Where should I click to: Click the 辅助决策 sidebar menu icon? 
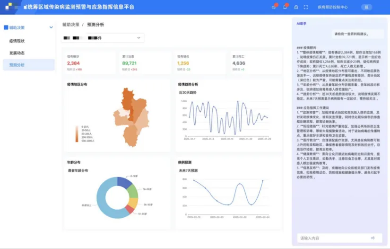coord(6,27)
